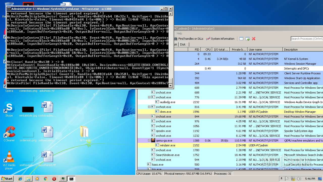The height and width of the screenshot is (182, 323).
Task: Collapse the svchost.exe PID 776 tree node
Action: point(149,97)
